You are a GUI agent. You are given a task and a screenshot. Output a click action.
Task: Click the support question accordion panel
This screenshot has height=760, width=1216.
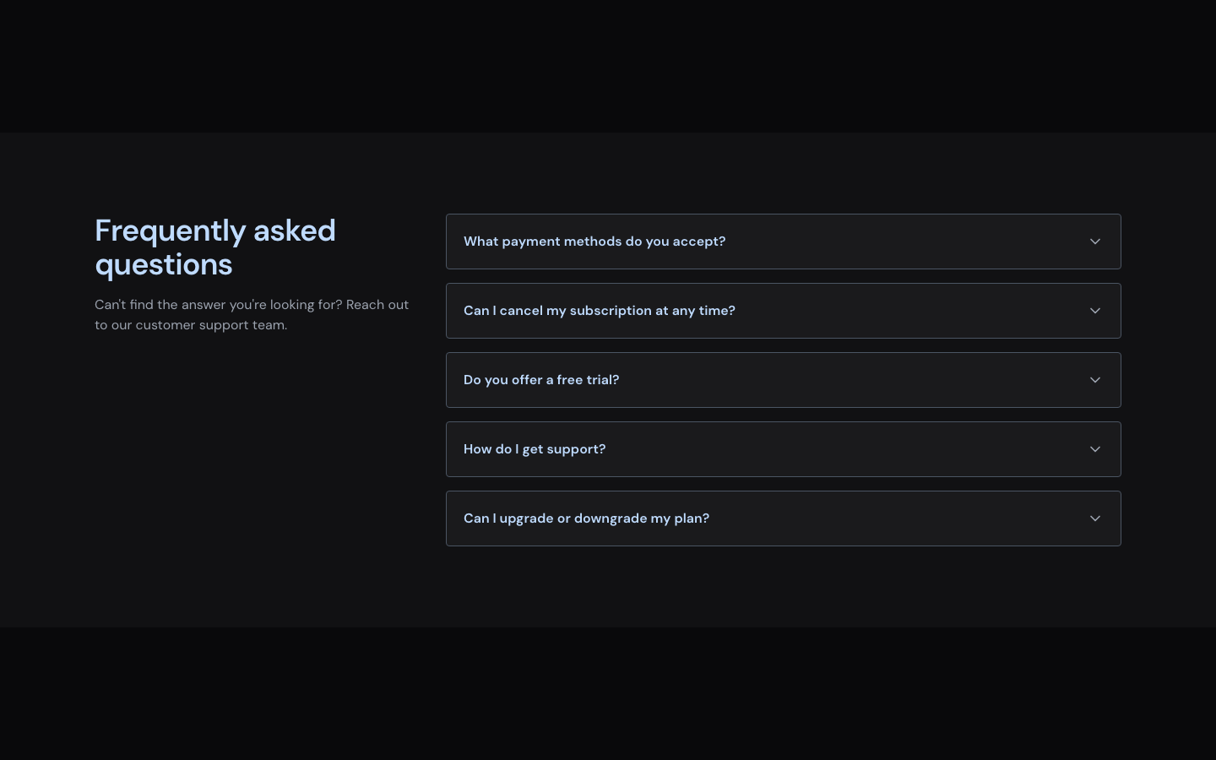[784, 449]
